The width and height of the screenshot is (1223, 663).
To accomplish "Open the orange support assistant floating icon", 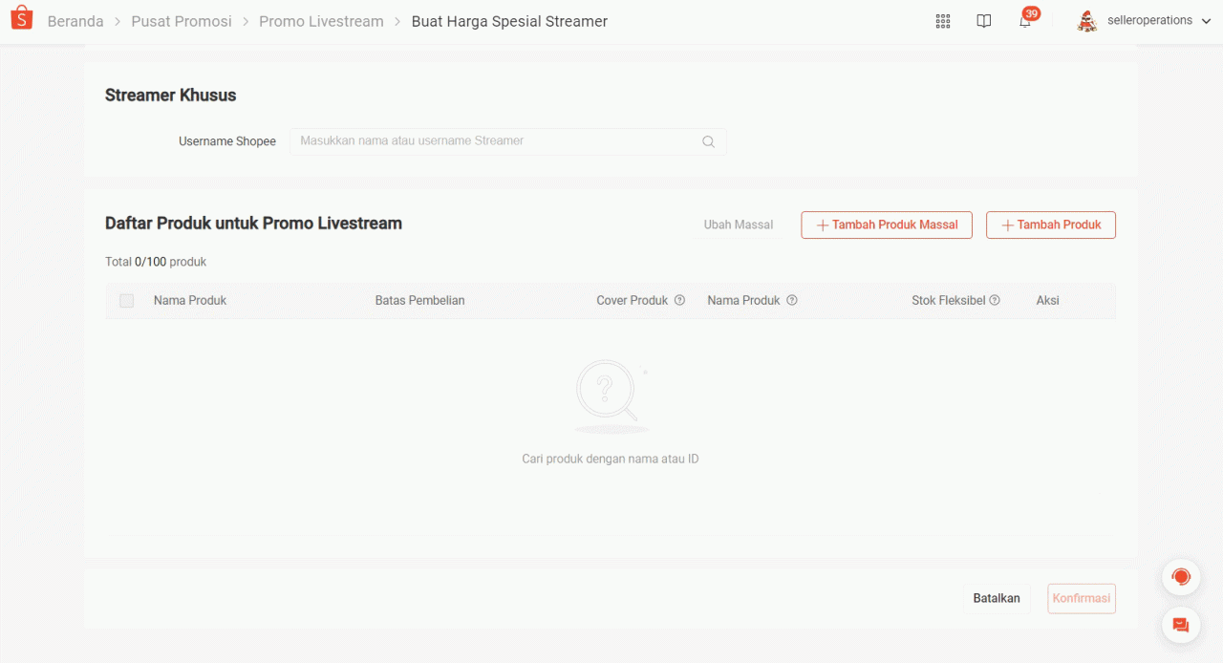I will click(1181, 577).
